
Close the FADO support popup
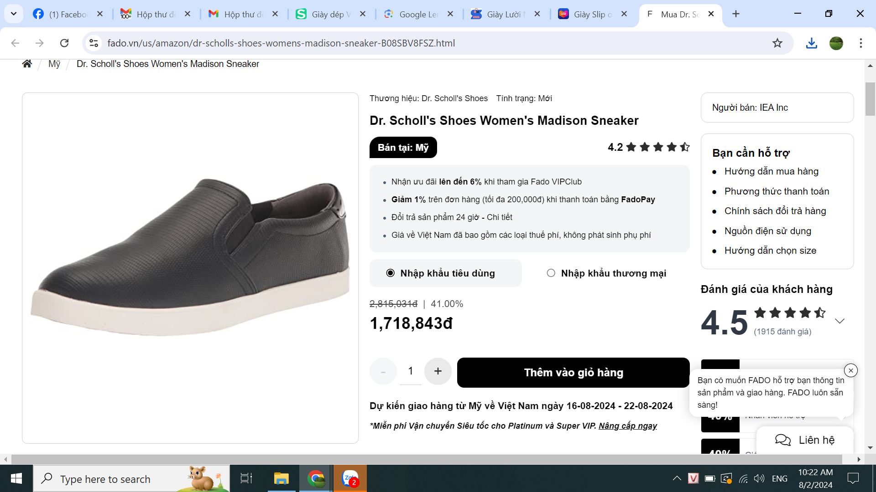pos(850,370)
